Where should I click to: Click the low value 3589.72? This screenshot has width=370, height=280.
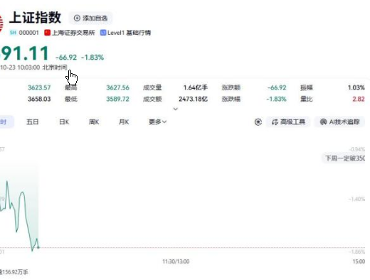[x=117, y=99]
